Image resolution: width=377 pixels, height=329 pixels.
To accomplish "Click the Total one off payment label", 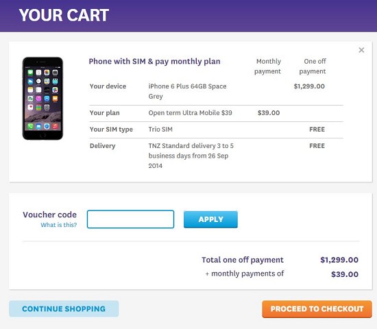I will click(243, 260).
